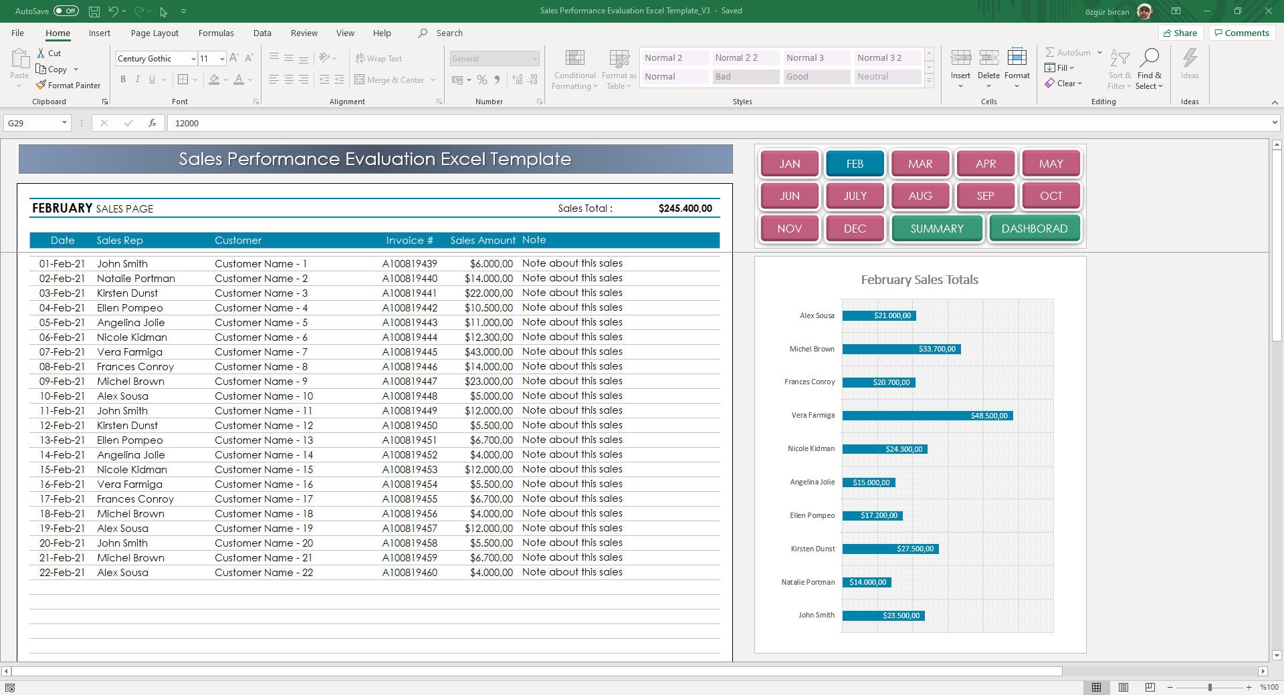Open the Review ribbon tab
The height and width of the screenshot is (695, 1284).
pyautogui.click(x=304, y=32)
